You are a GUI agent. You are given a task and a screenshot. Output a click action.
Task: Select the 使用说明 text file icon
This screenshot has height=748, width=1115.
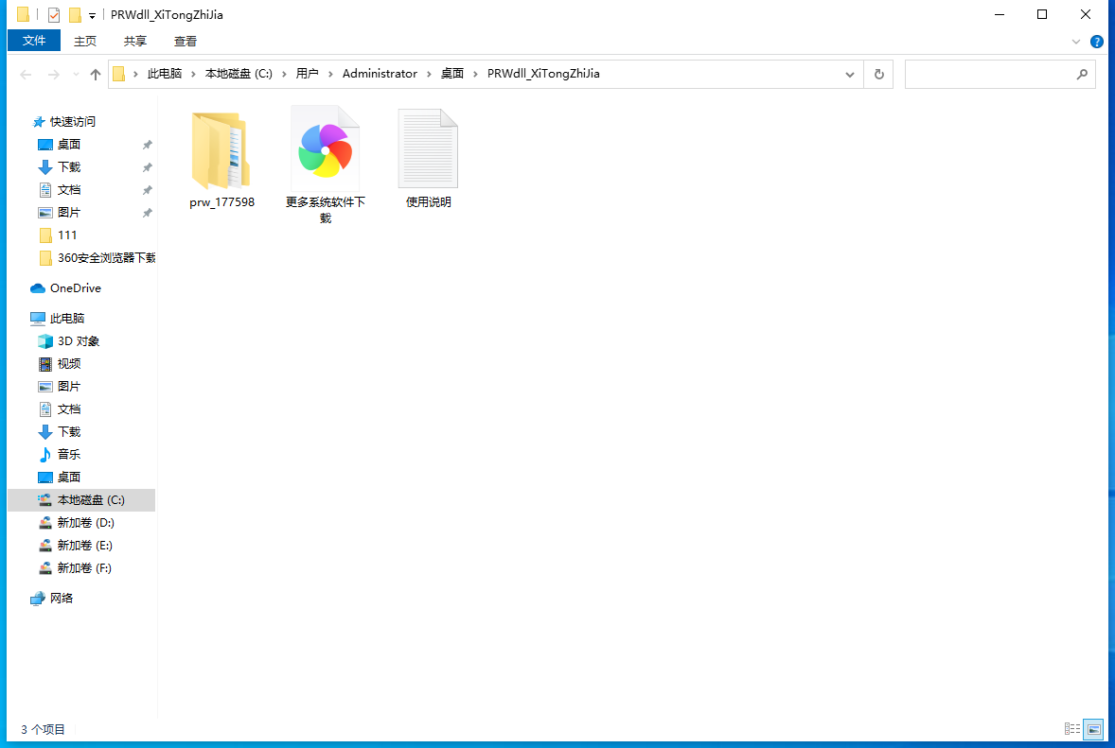[x=428, y=148]
